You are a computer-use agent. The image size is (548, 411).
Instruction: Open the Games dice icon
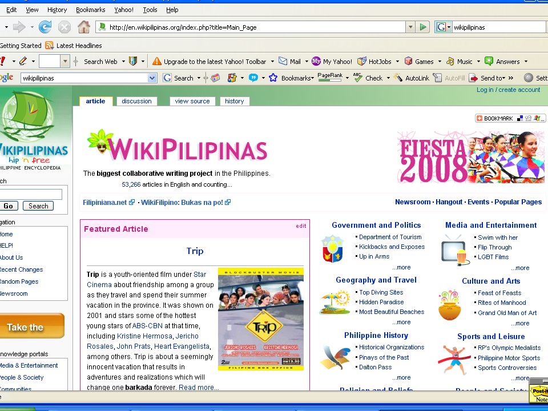[408, 61]
